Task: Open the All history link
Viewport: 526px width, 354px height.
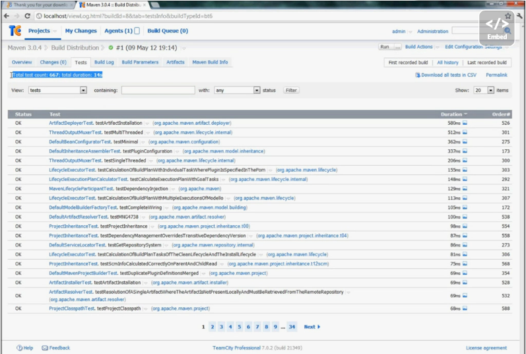Action: click(447, 63)
